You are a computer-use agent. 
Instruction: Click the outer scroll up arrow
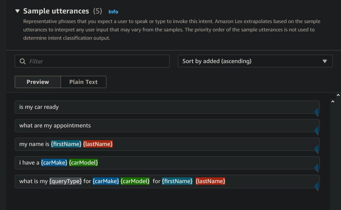tap(338, 95)
